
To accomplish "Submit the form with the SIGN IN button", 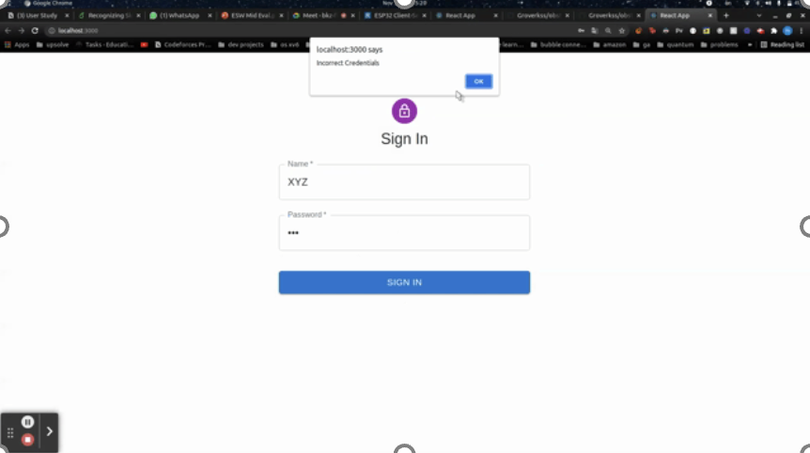I will click(404, 283).
